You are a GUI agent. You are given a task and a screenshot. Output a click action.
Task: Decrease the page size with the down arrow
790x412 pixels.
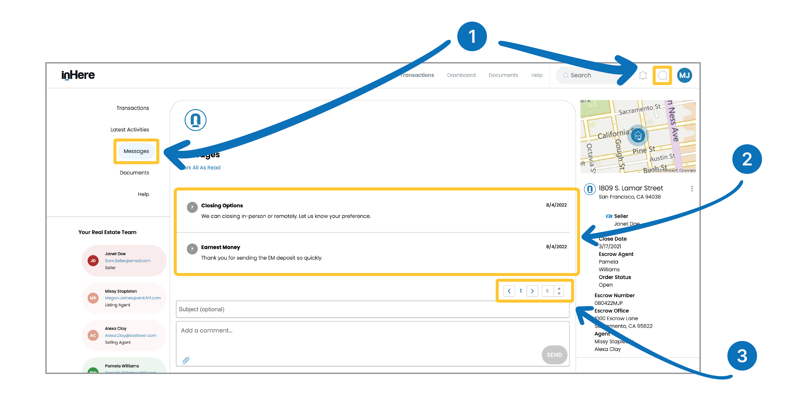pos(559,293)
